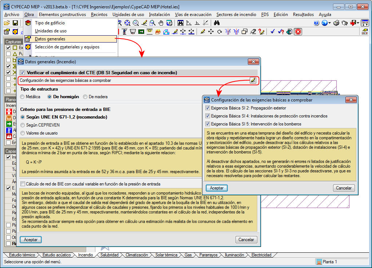Select the smoke detector tool icon
The width and height of the screenshot is (372, 268).
tap(133, 32)
